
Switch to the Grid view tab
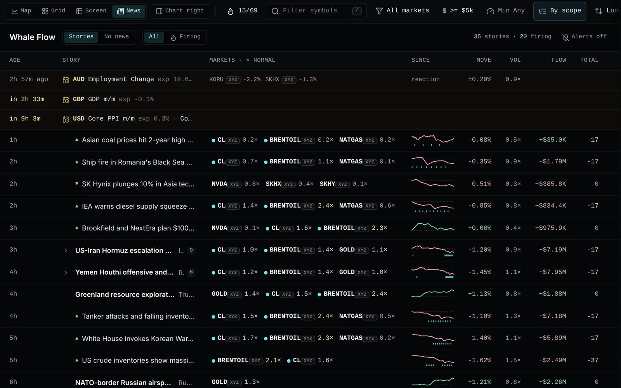coord(54,11)
